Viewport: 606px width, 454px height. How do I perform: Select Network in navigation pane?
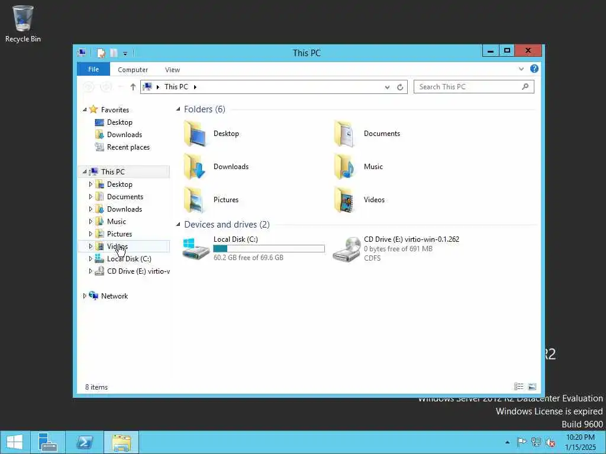point(114,296)
